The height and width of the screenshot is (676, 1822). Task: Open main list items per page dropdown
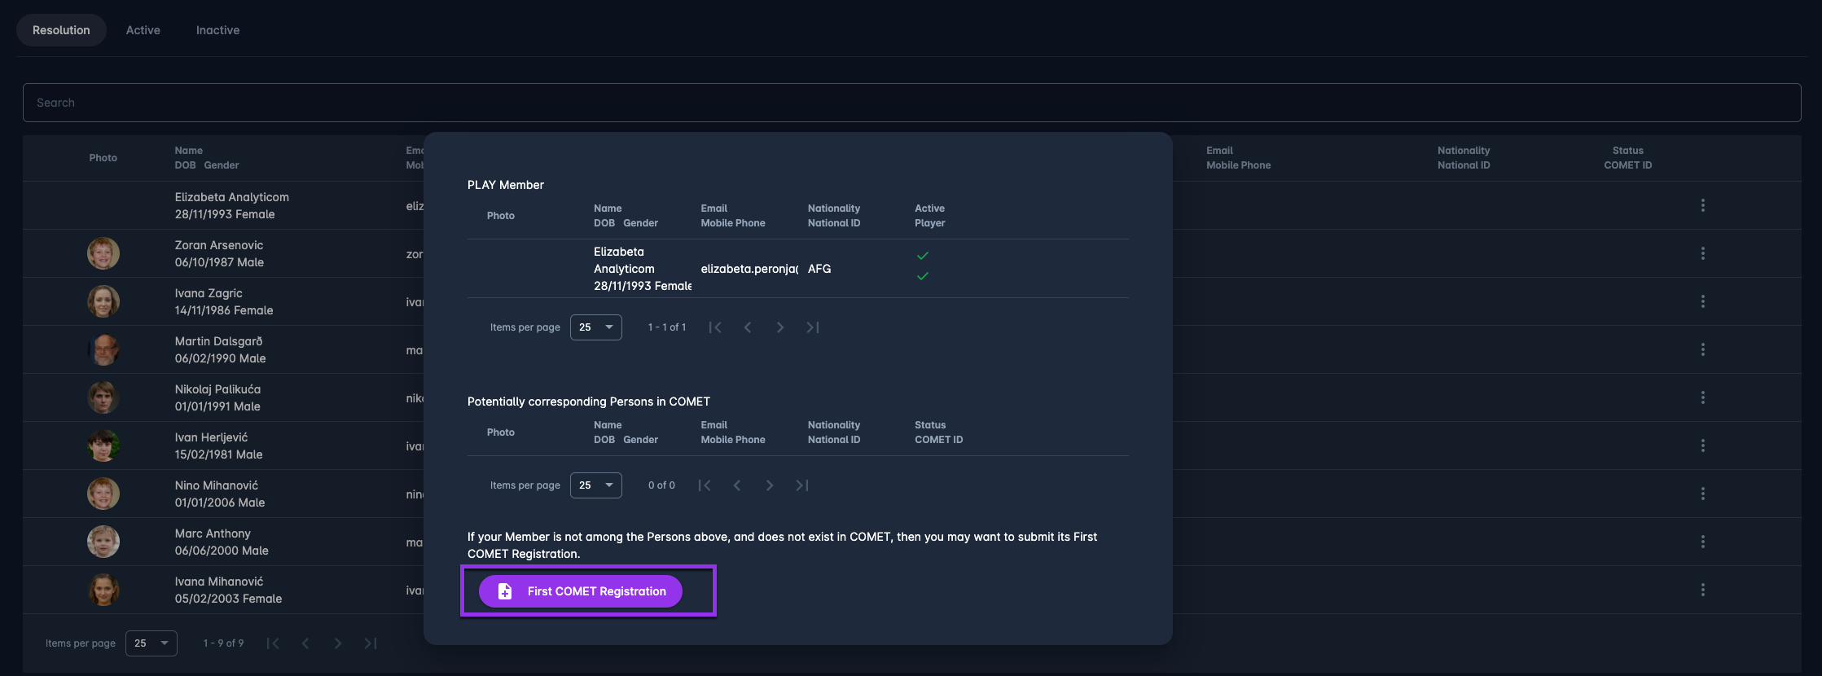151,643
